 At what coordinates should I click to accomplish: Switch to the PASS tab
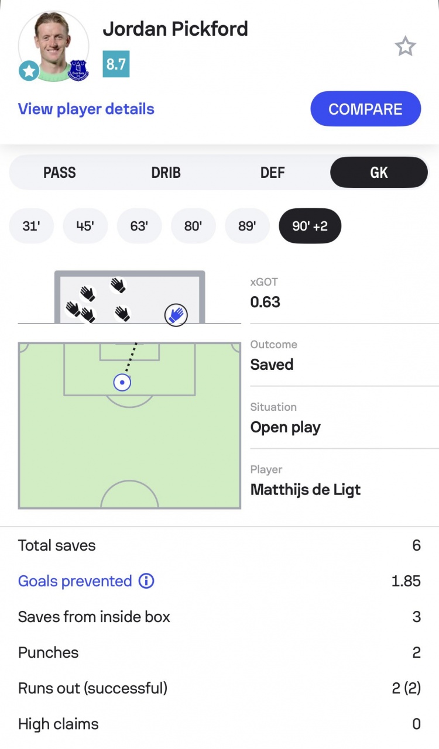click(60, 173)
